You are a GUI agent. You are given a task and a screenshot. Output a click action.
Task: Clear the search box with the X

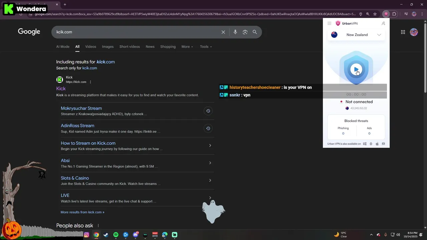point(223,32)
